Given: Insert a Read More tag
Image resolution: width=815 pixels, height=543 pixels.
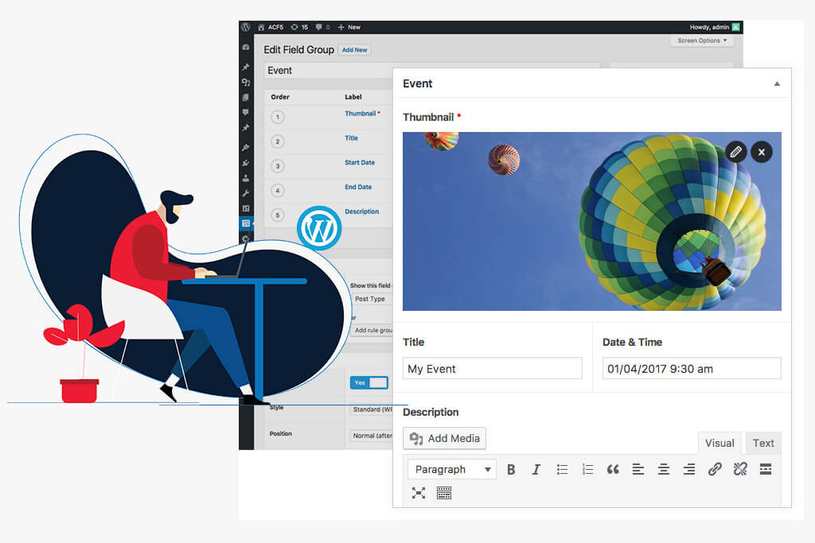Looking at the screenshot, I should pyautogui.click(x=766, y=469).
